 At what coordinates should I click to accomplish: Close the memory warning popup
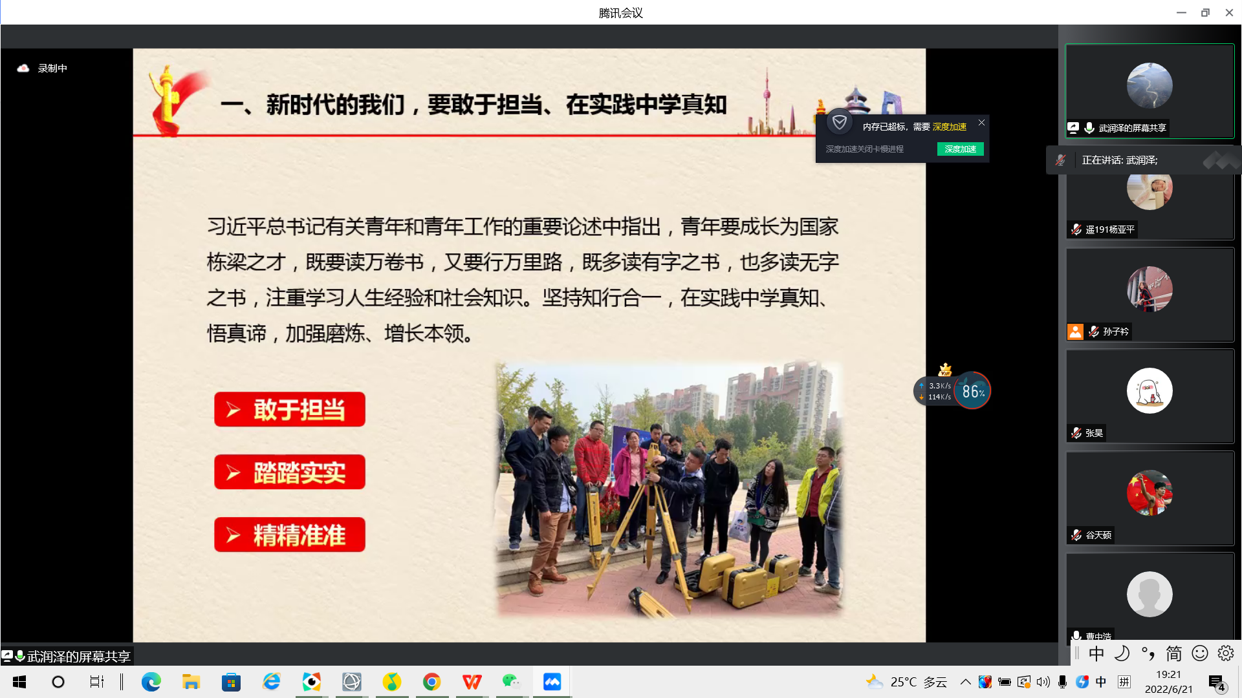tap(981, 122)
